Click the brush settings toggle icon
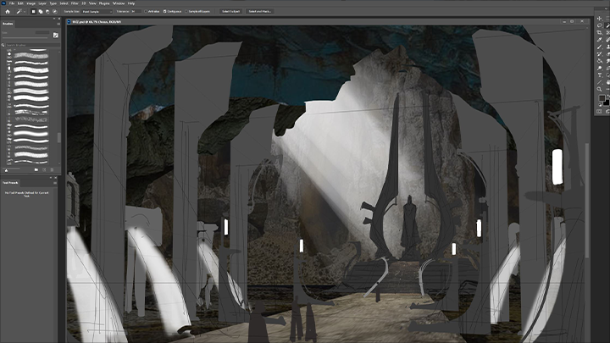The height and width of the screenshot is (343, 610). point(56,35)
